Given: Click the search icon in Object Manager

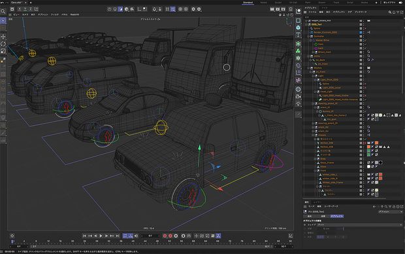Looking at the screenshot, I should [390, 12].
